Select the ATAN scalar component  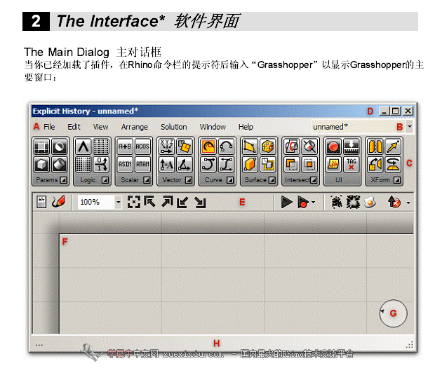click(142, 164)
